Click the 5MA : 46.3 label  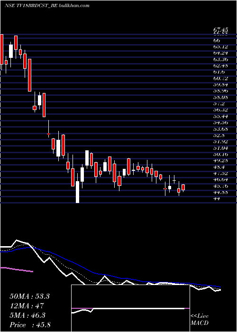click(28, 315)
